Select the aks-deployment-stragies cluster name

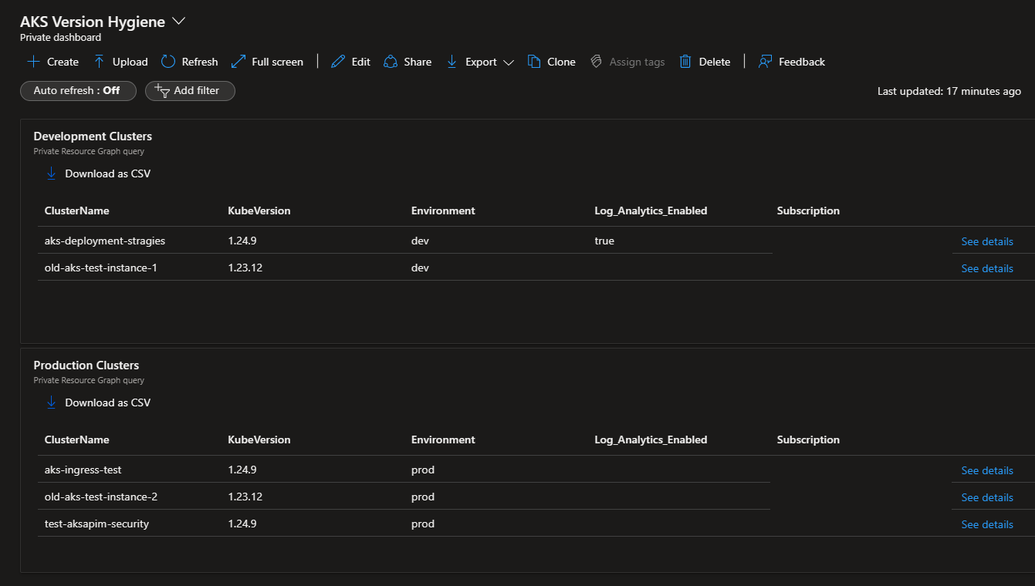point(105,241)
